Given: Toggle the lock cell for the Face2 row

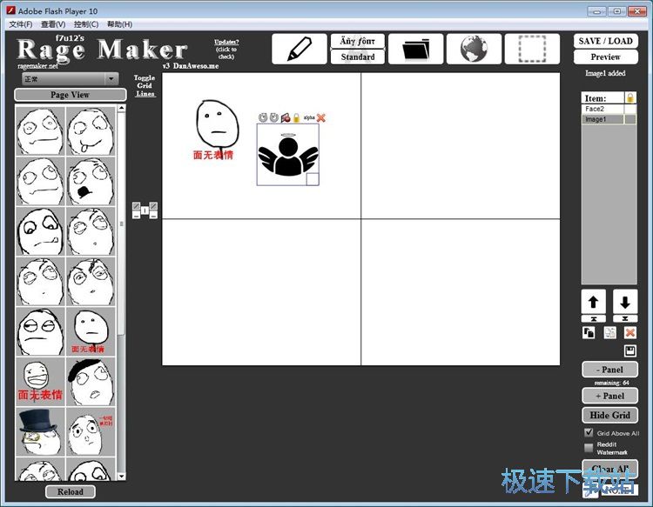Looking at the screenshot, I should click(x=630, y=109).
